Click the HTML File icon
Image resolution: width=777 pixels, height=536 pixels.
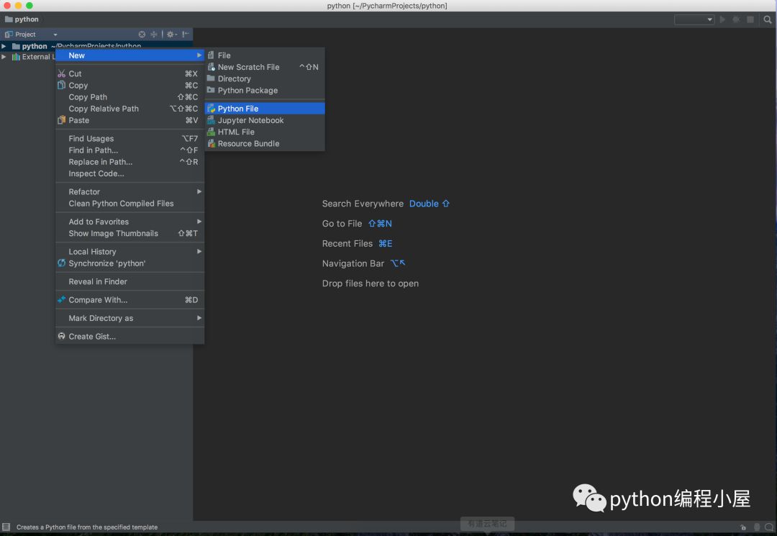[211, 132]
